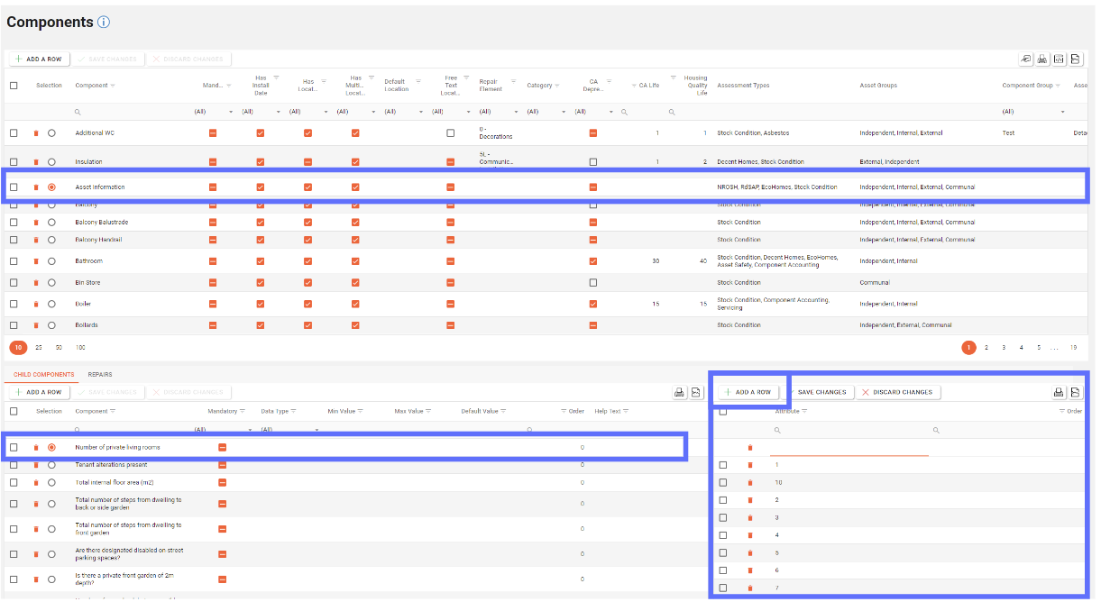Open the Mandatory column (All) filter dropdown

click(216, 112)
